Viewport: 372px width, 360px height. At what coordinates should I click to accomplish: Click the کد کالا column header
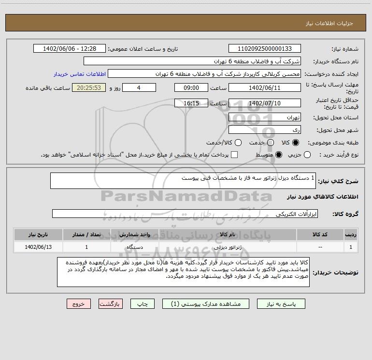(320, 234)
